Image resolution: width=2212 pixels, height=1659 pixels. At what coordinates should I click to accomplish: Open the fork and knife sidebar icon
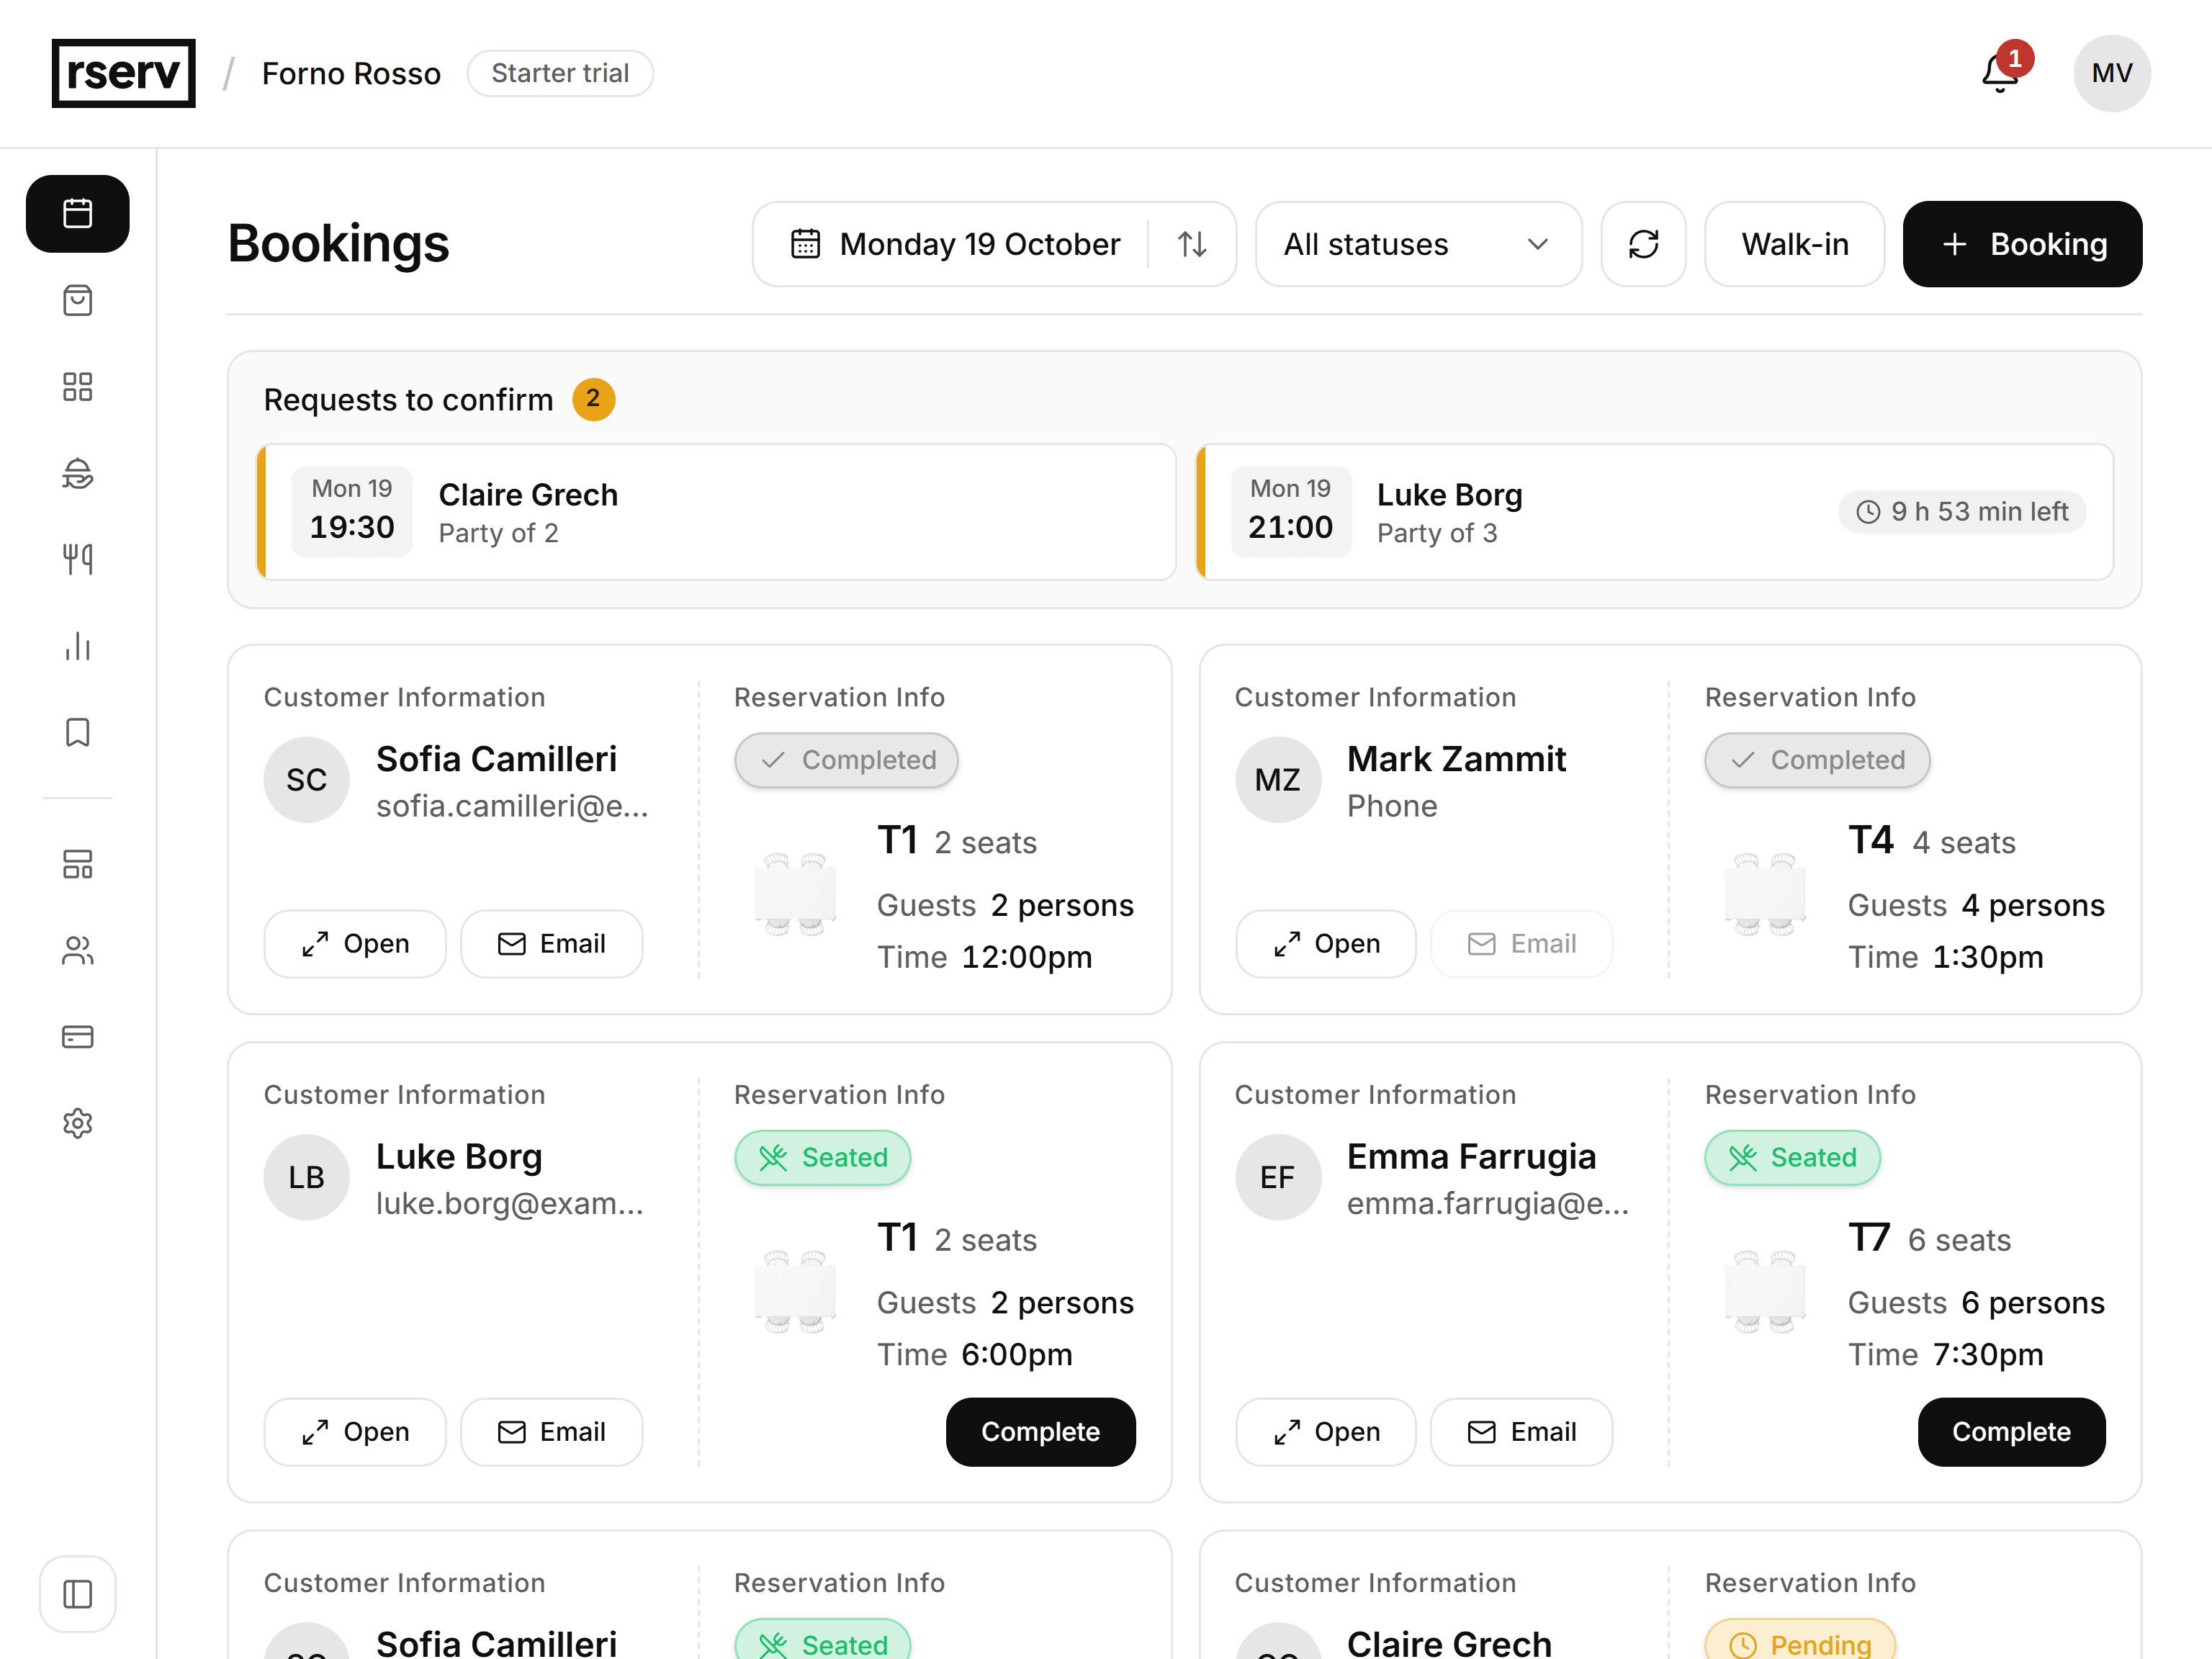[77, 559]
